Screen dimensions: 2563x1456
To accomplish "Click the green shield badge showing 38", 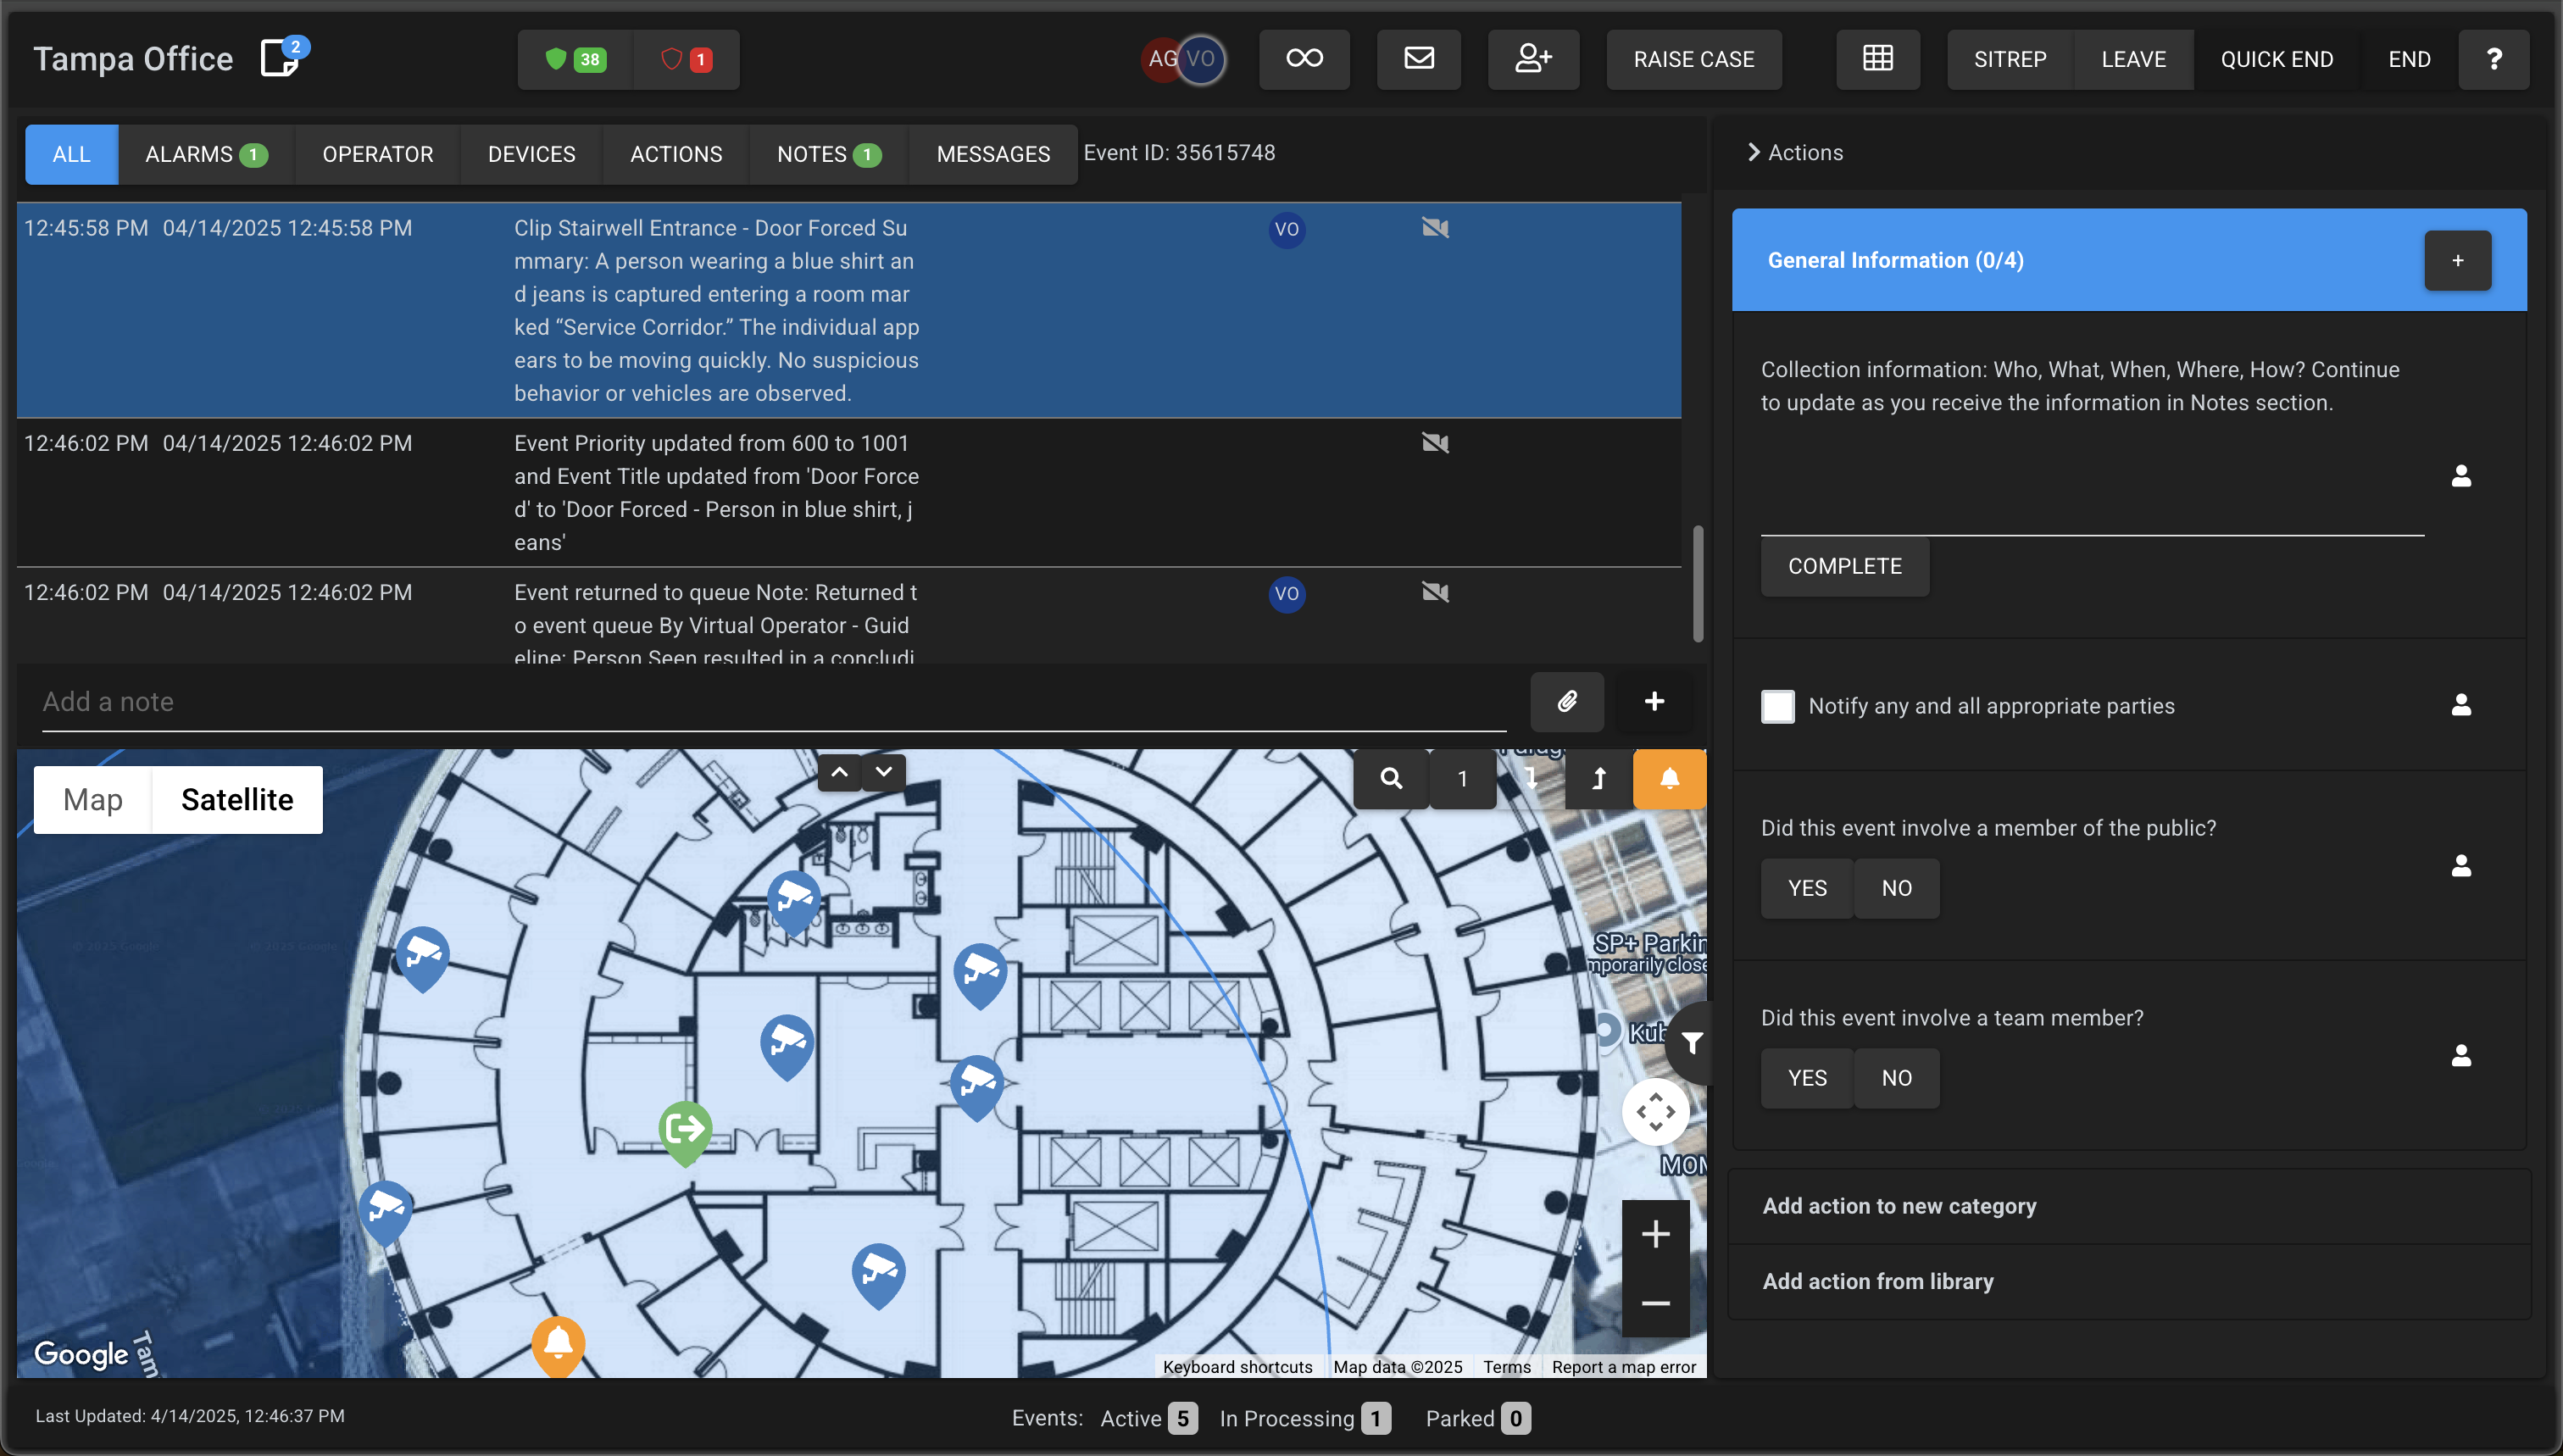I will click(x=576, y=59).
